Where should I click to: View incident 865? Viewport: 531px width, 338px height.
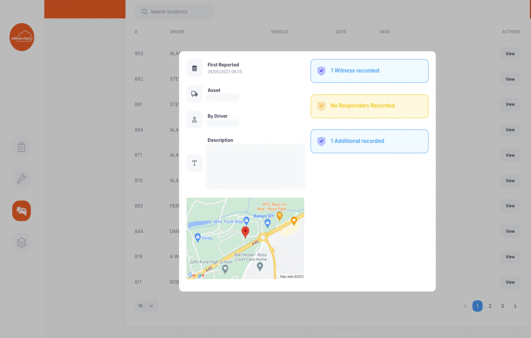[510, 206]
